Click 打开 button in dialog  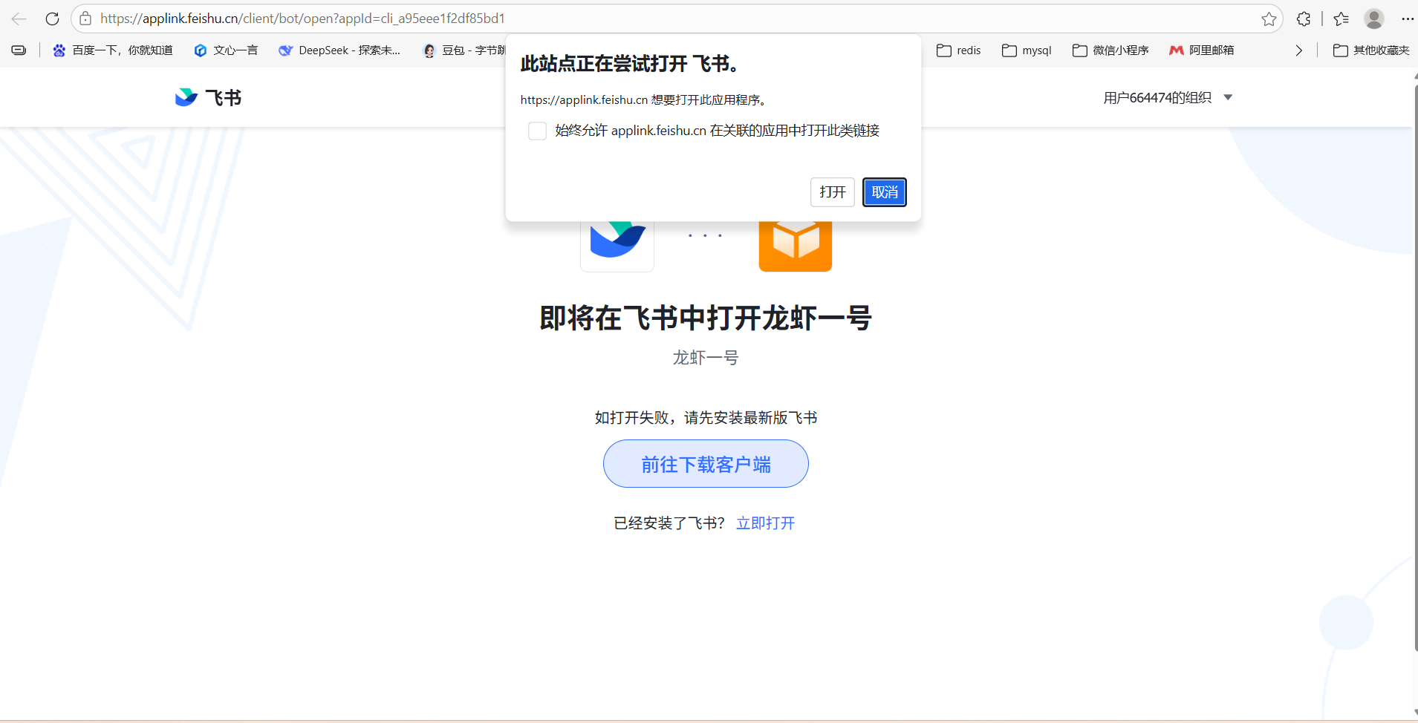click(x=833, y=192)
